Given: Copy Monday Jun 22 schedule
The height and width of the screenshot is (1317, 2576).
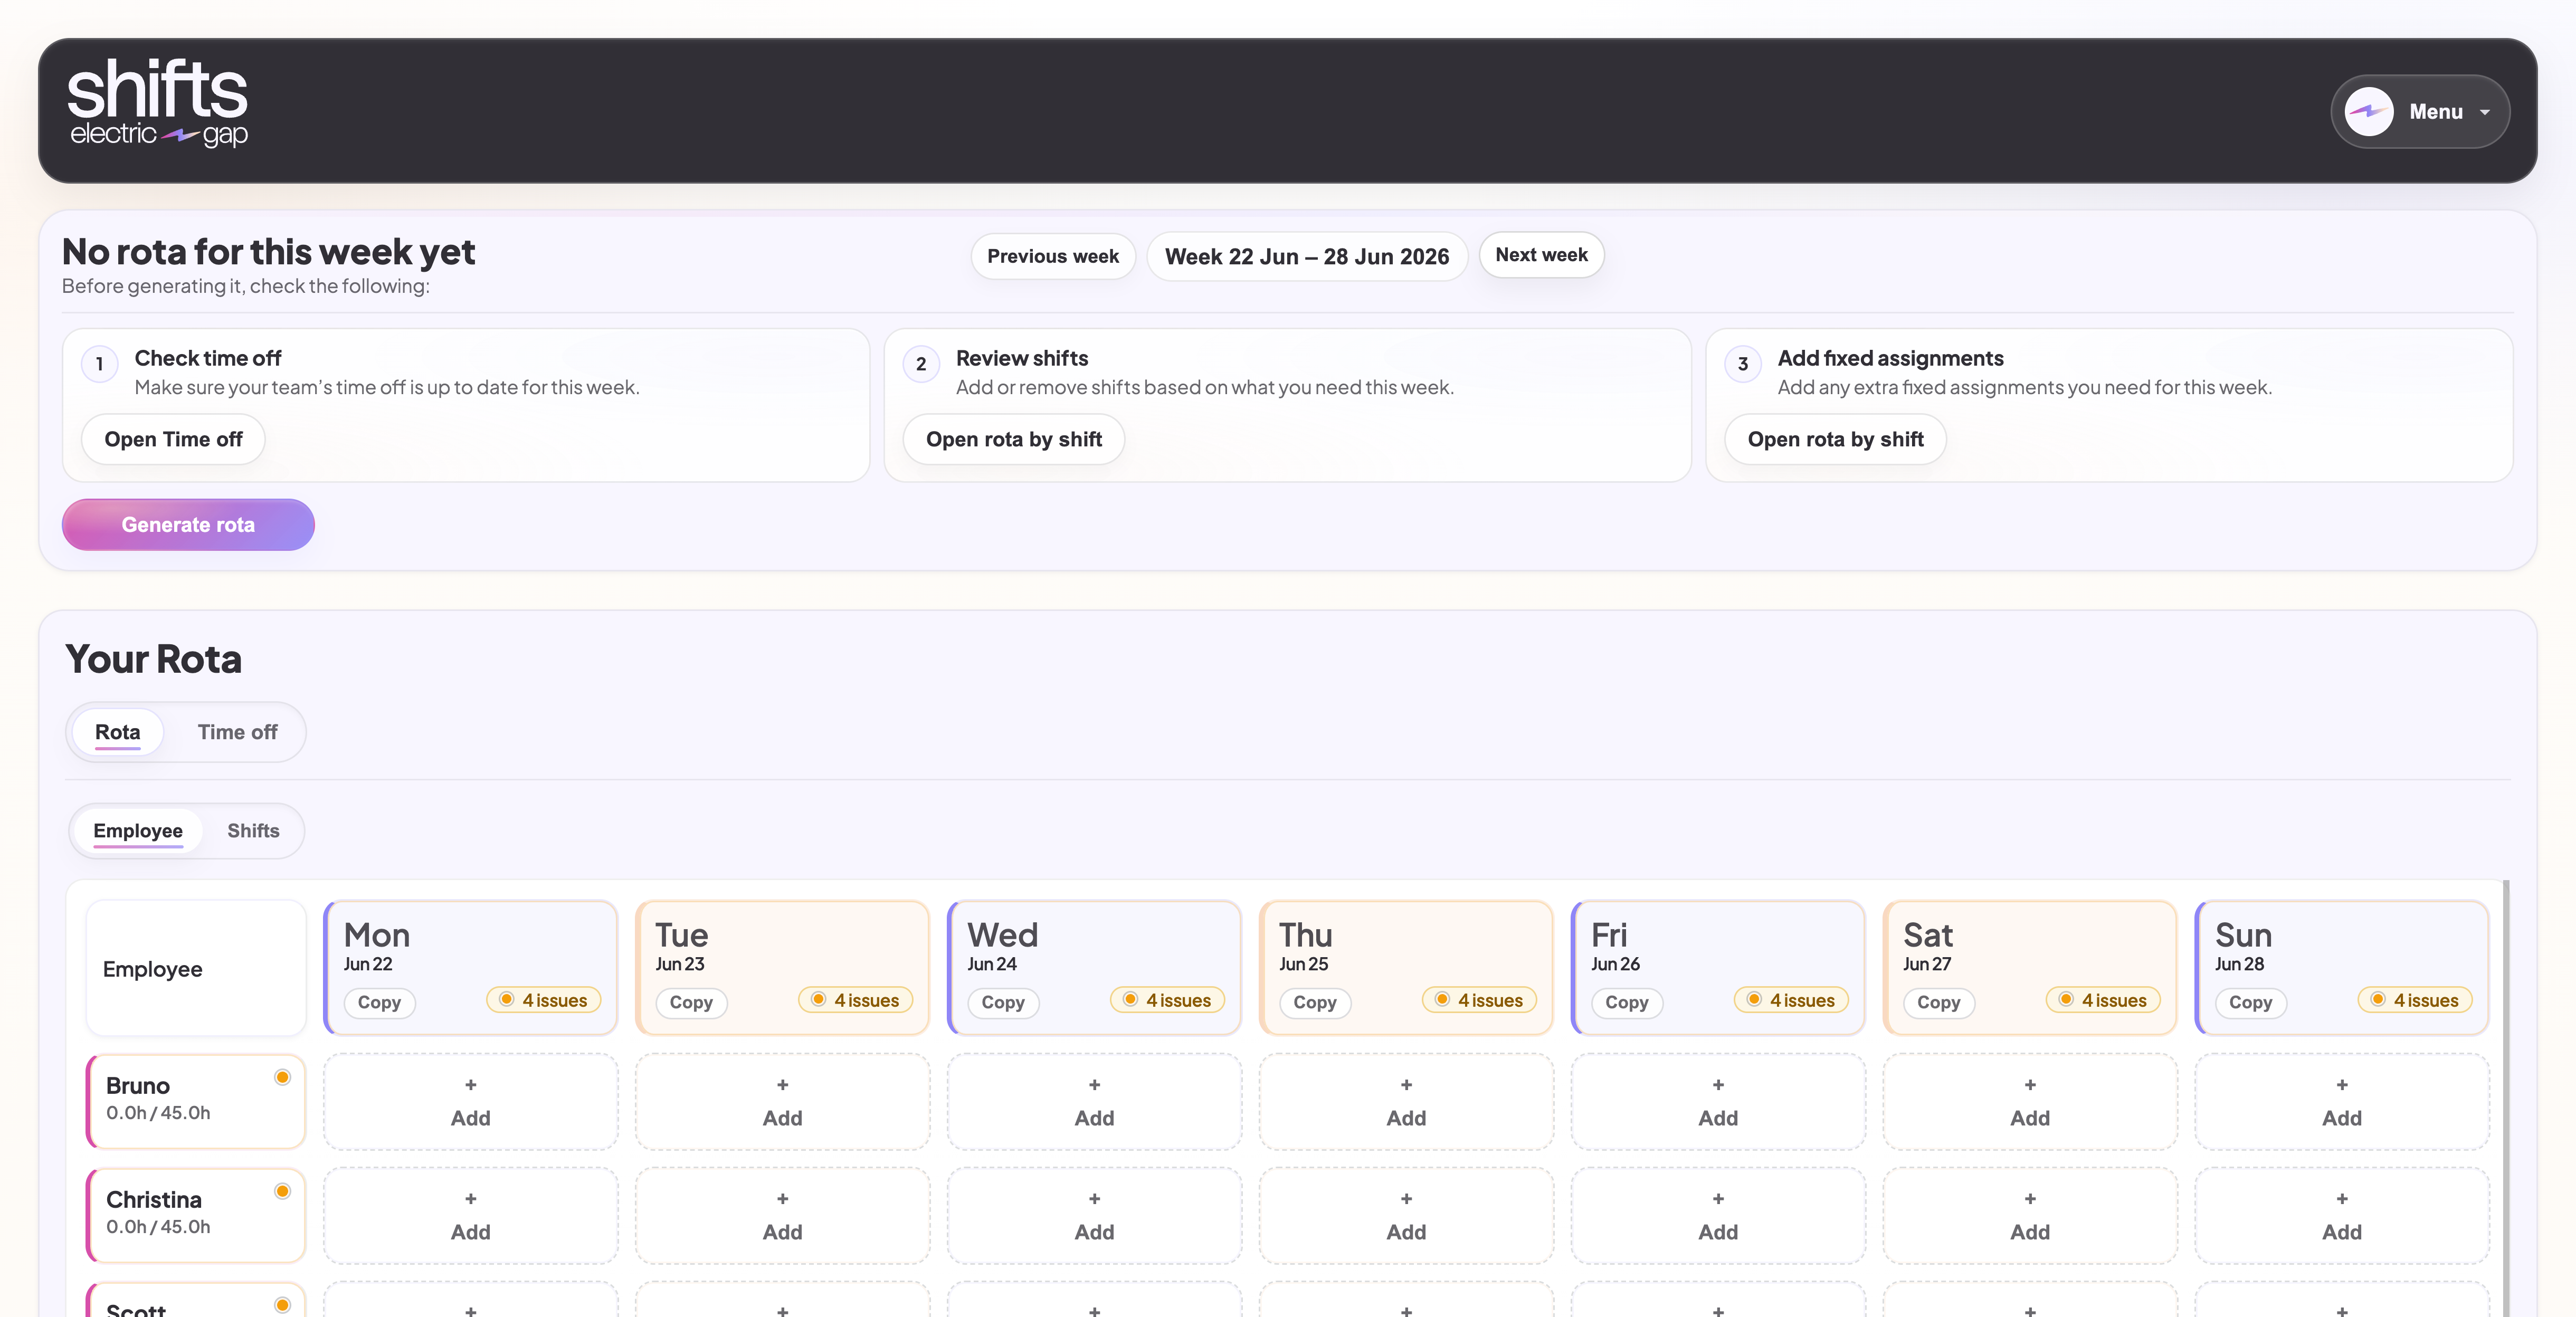Looking at the screenshot, I should [x=379, y=1002].
